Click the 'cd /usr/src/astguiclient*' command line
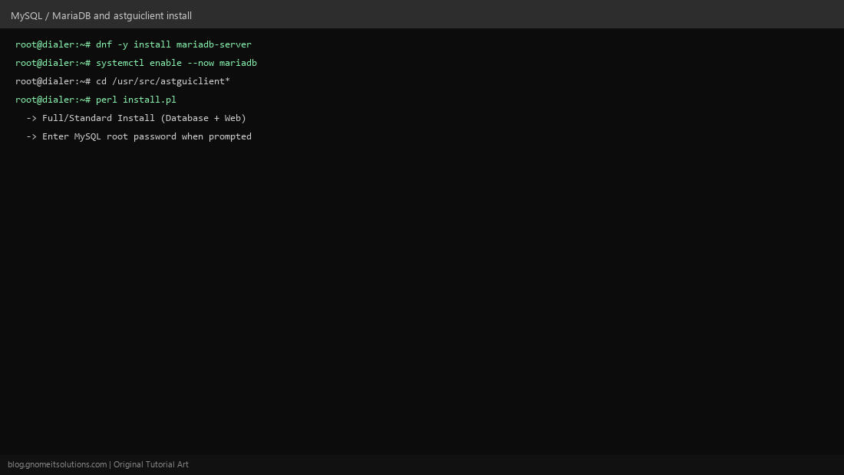This screenshot has height=475, width=844. (123, 81)
